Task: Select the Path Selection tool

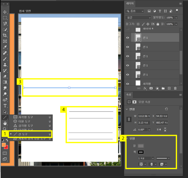Action: [5, 112]
